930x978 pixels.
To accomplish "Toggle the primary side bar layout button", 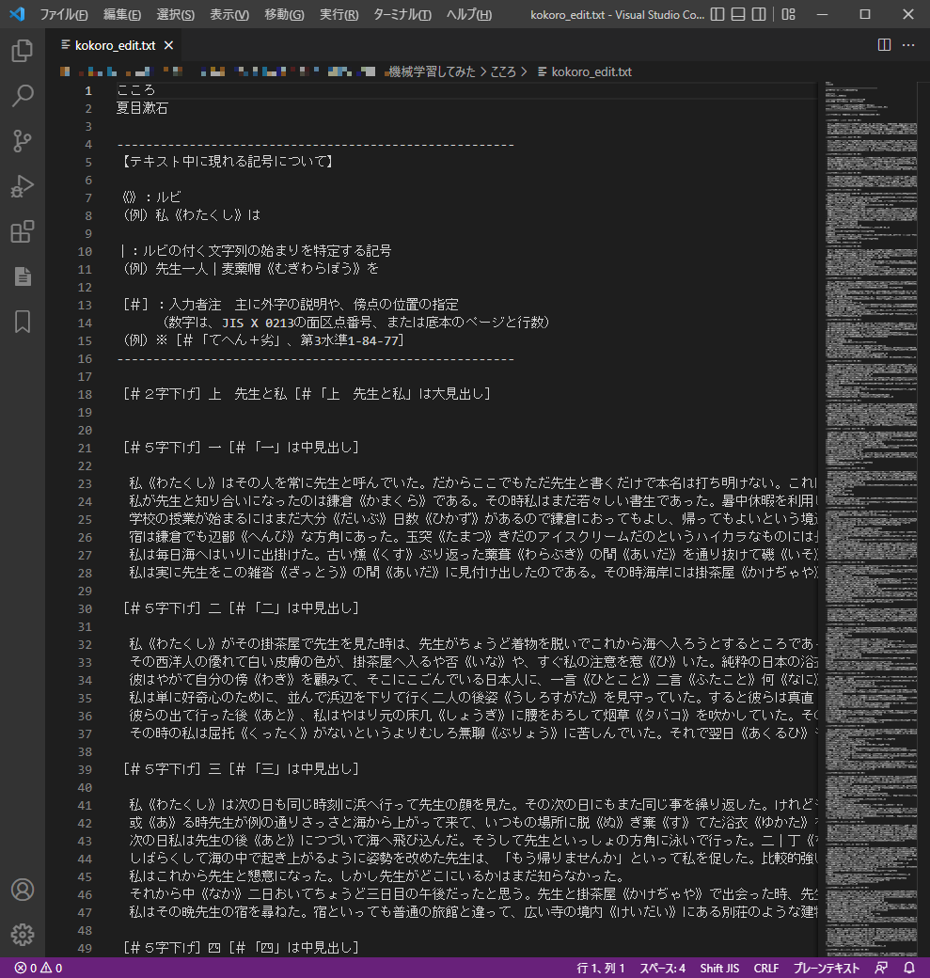I will click(x=718, y=15).
